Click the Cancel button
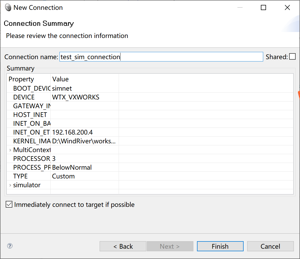300x259 pixels. 270,246
